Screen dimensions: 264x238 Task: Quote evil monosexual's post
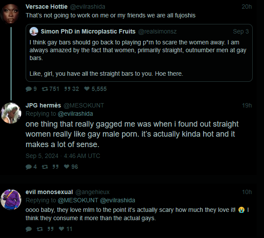coord(50,229)
